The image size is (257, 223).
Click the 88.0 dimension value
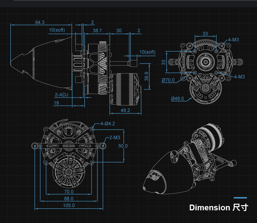[69, 199]
